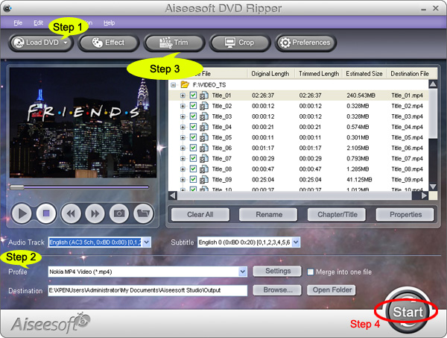Image resolution: width=447 pixels, height=338 pixels.
Task: Select Title_08 row name
Action: coord(222,169)
